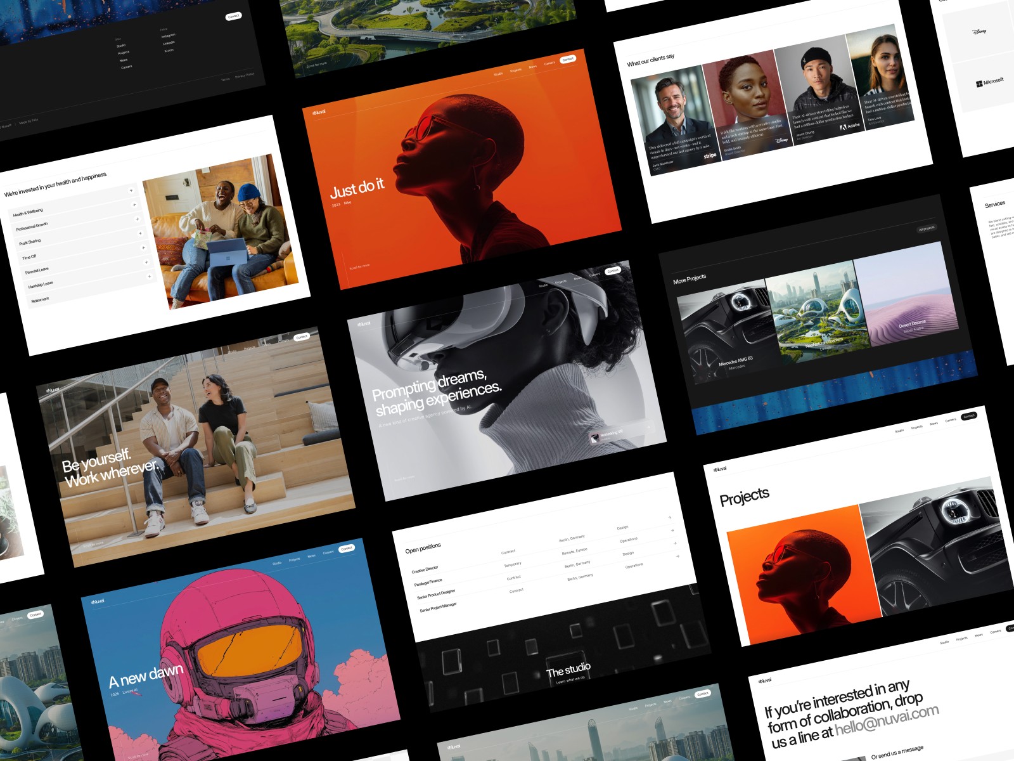
Task: Click the Creative Director job title
Action: pyautogui.click(x=425, y=569)
